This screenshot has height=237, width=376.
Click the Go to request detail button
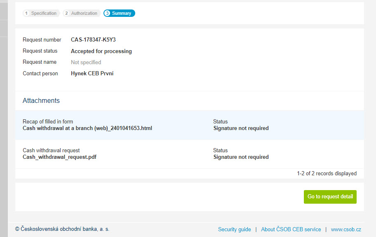[x=330, y=197]
